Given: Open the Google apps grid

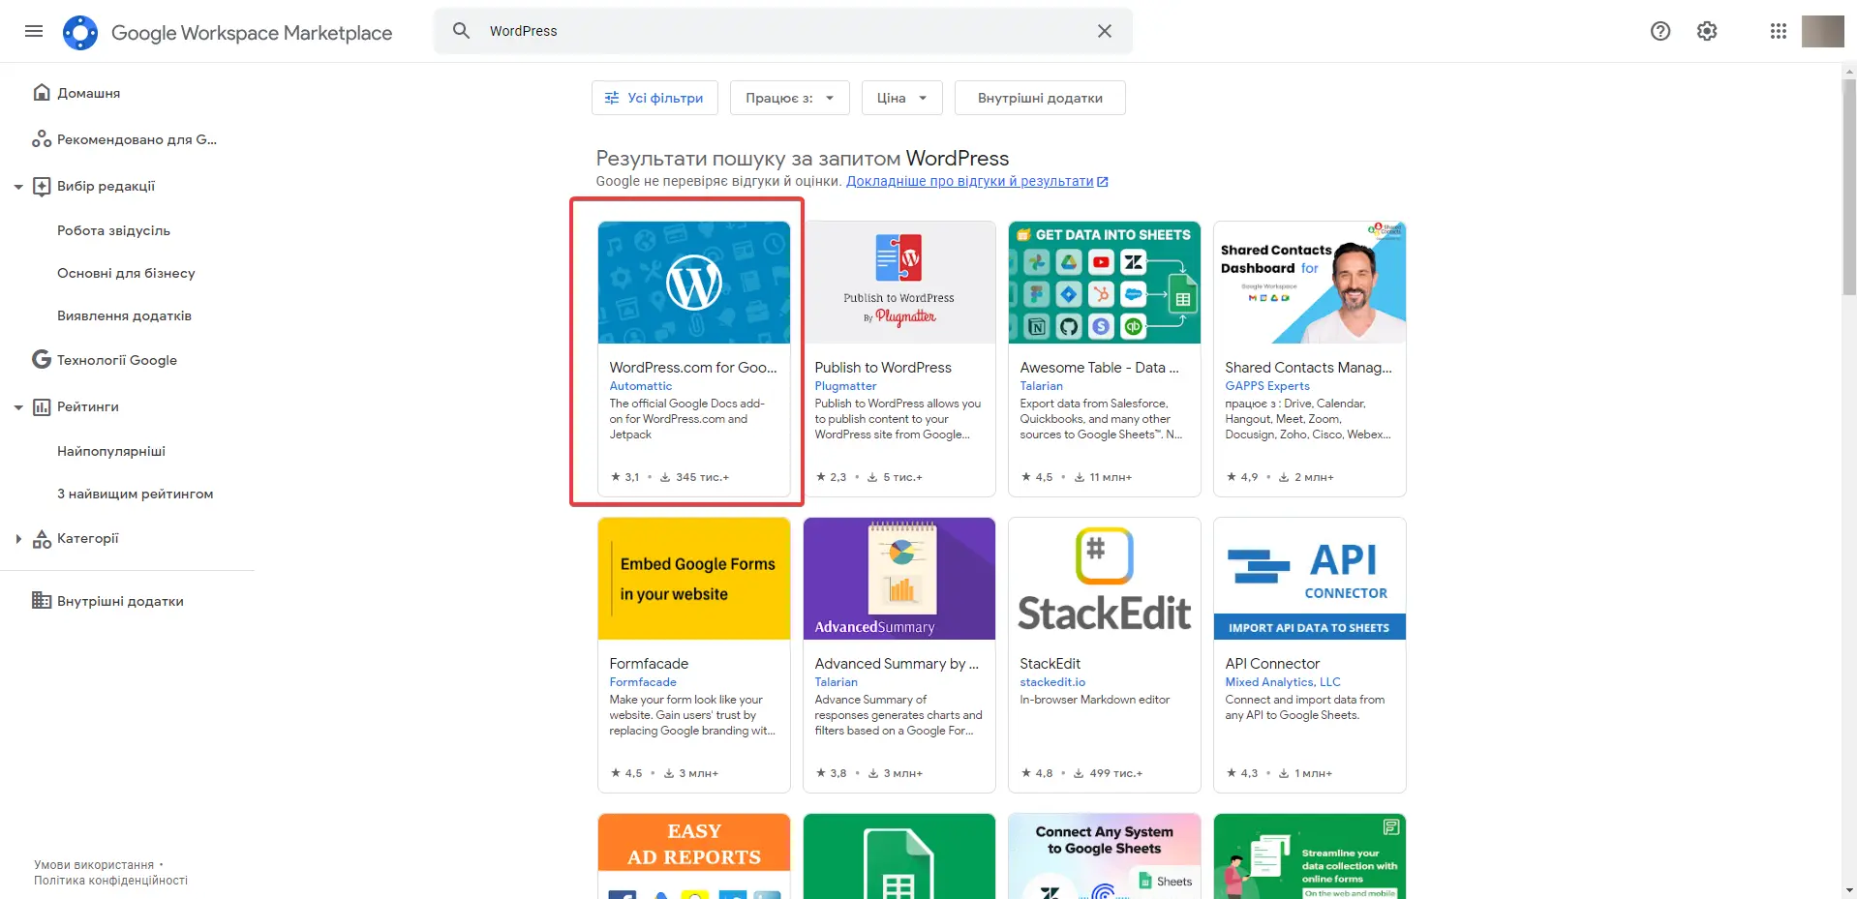Looking at the screenshot, I should pyautogui.click(x=1779, y=31).
